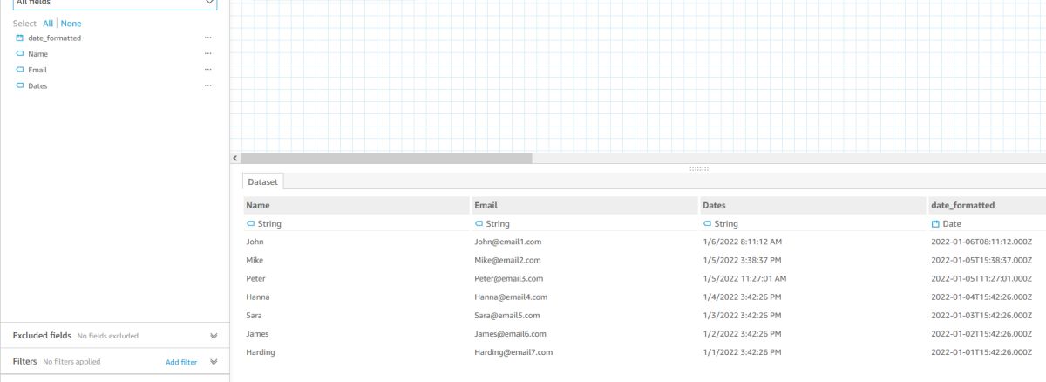Switch to the Dataset tab
1046x382 pixels.
(x=263, y=181)
